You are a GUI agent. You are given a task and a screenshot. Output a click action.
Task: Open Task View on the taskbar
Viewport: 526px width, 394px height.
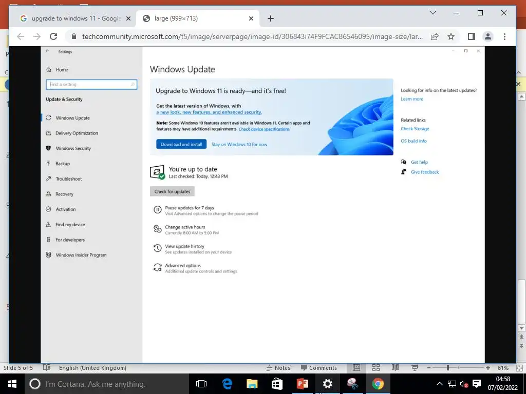click(201, 384)
